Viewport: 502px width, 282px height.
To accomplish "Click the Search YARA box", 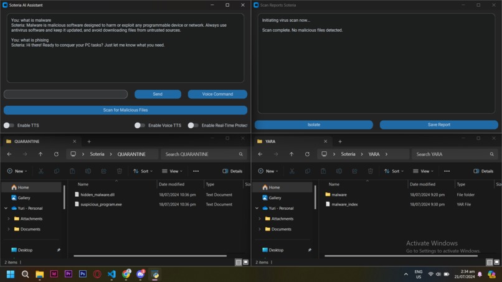I will tap(454, 154).
